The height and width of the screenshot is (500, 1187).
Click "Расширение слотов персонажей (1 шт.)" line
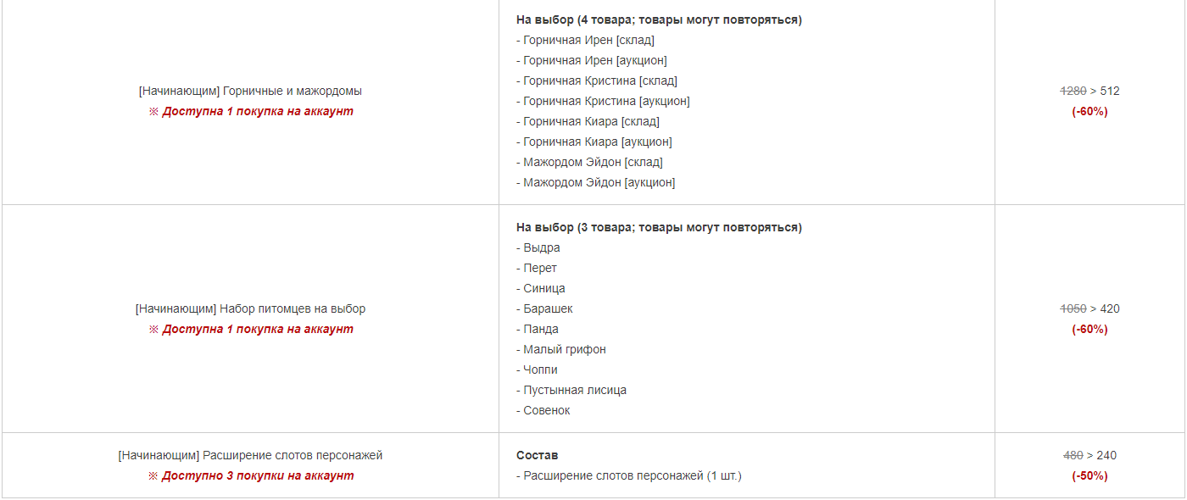(x=632, y=475)
